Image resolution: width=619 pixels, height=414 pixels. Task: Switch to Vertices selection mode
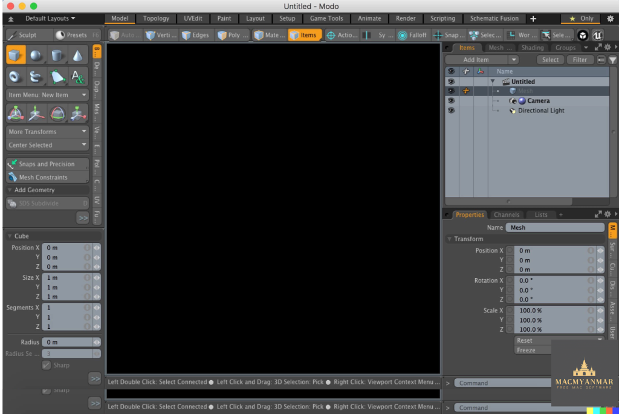[x=161, y=35]
